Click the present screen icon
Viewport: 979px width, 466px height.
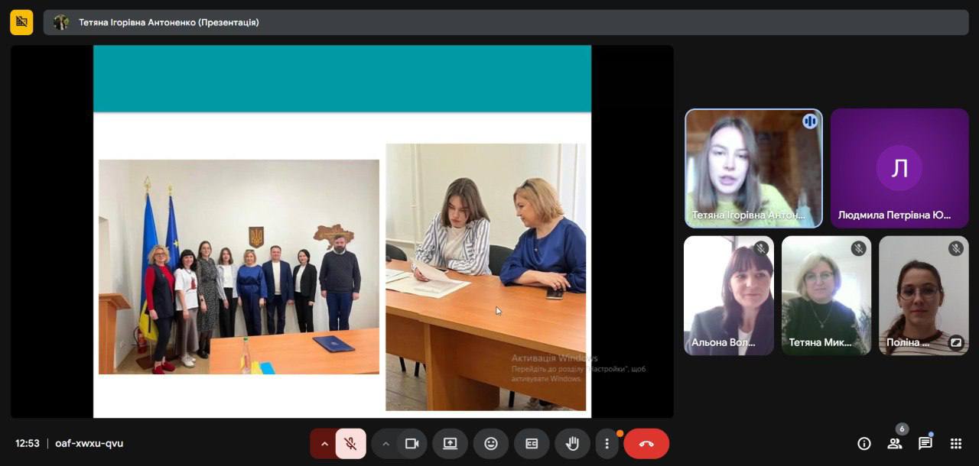point(450,444)
